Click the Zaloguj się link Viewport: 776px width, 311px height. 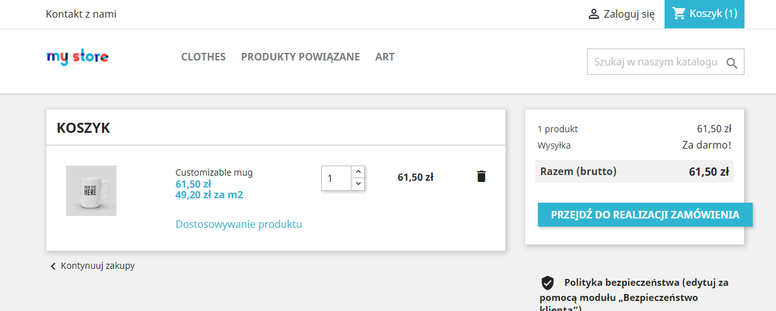(629, 14)
